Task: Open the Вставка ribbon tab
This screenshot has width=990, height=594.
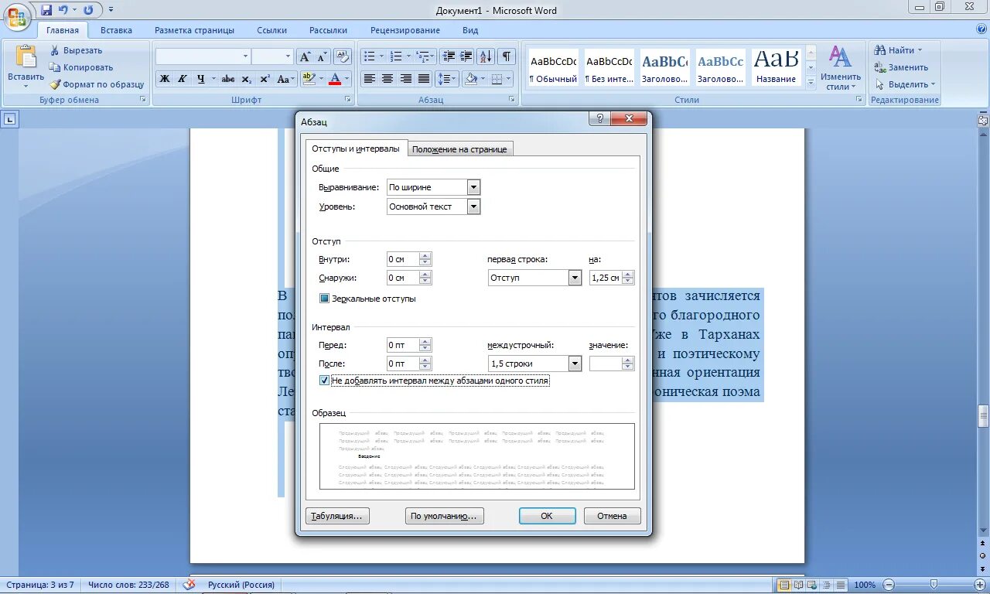Action: coord(116,30)
